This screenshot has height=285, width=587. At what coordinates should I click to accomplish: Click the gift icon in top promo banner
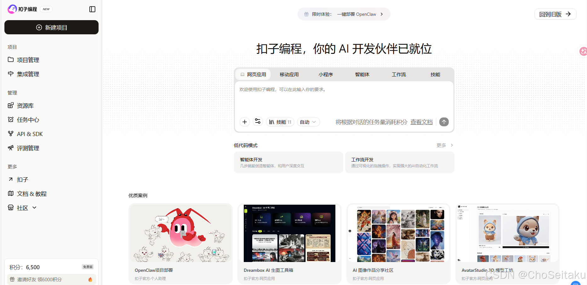pyautogui.click(x=306, y=14)
